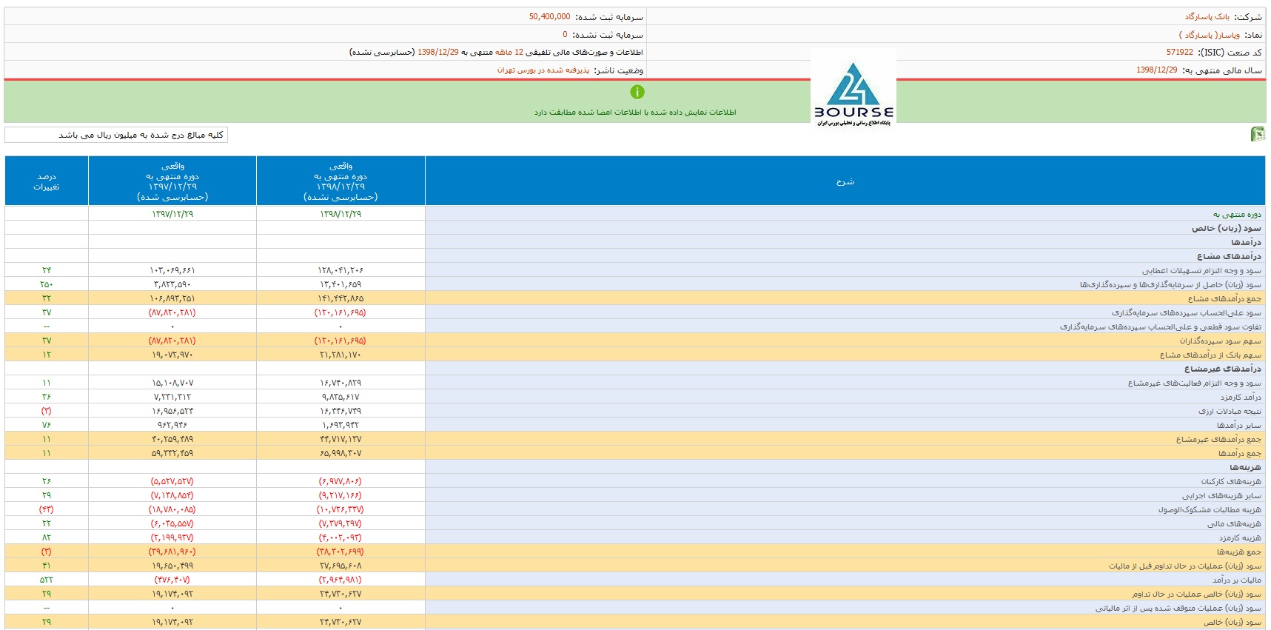The image size is (1271, 630).
Task: Select the value '۱۶,۴۴۶,۷۴۹'
Action: 341,411
